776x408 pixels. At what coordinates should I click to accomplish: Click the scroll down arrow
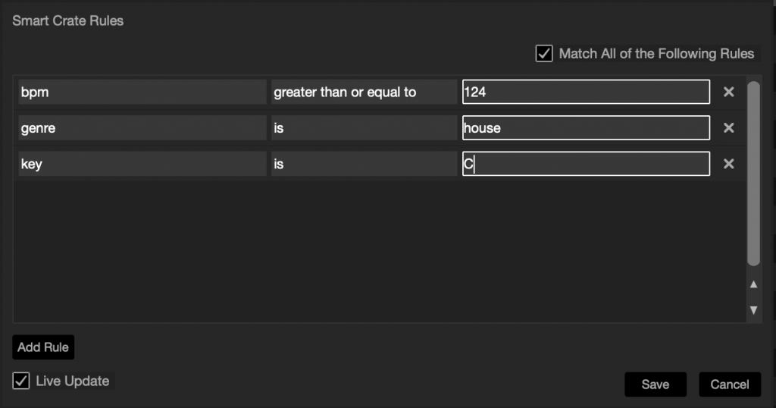[x=753, y=309]
